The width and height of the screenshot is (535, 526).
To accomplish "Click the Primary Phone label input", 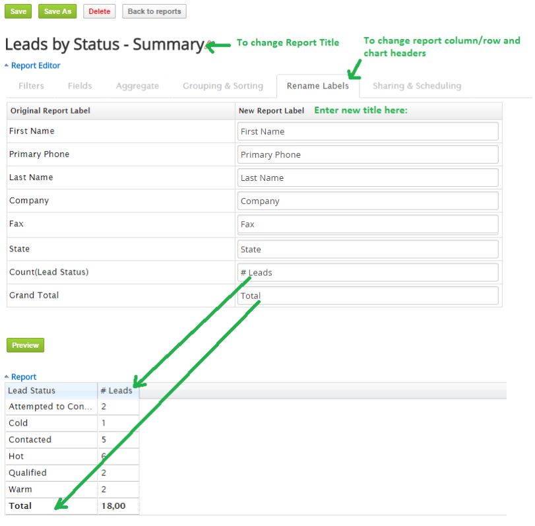I will 368,154.
